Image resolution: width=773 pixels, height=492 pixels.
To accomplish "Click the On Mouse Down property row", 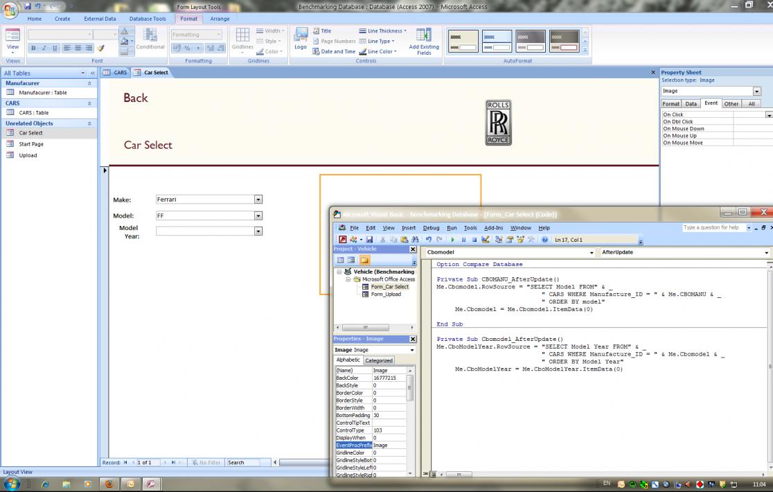I will [717, 129].
